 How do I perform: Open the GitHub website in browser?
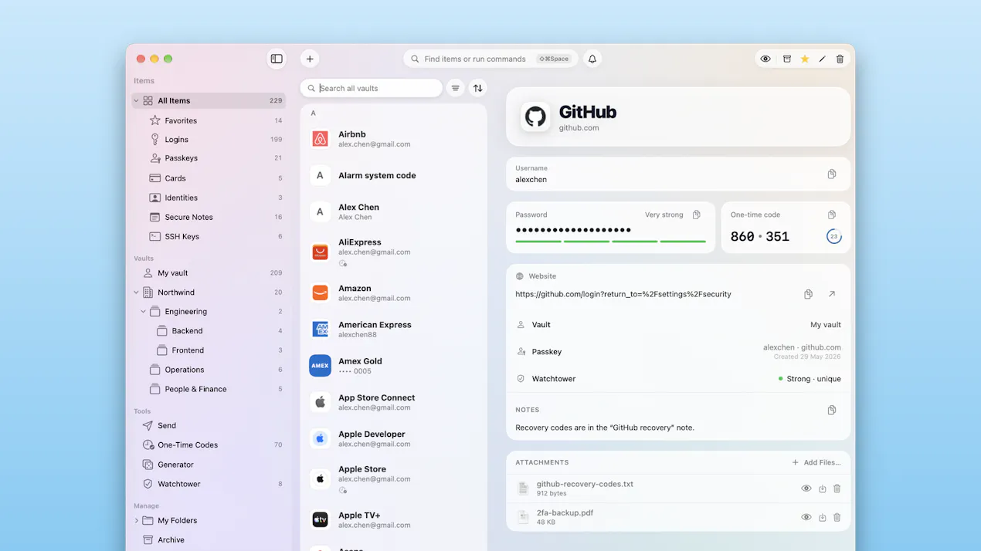click(832, 294)
